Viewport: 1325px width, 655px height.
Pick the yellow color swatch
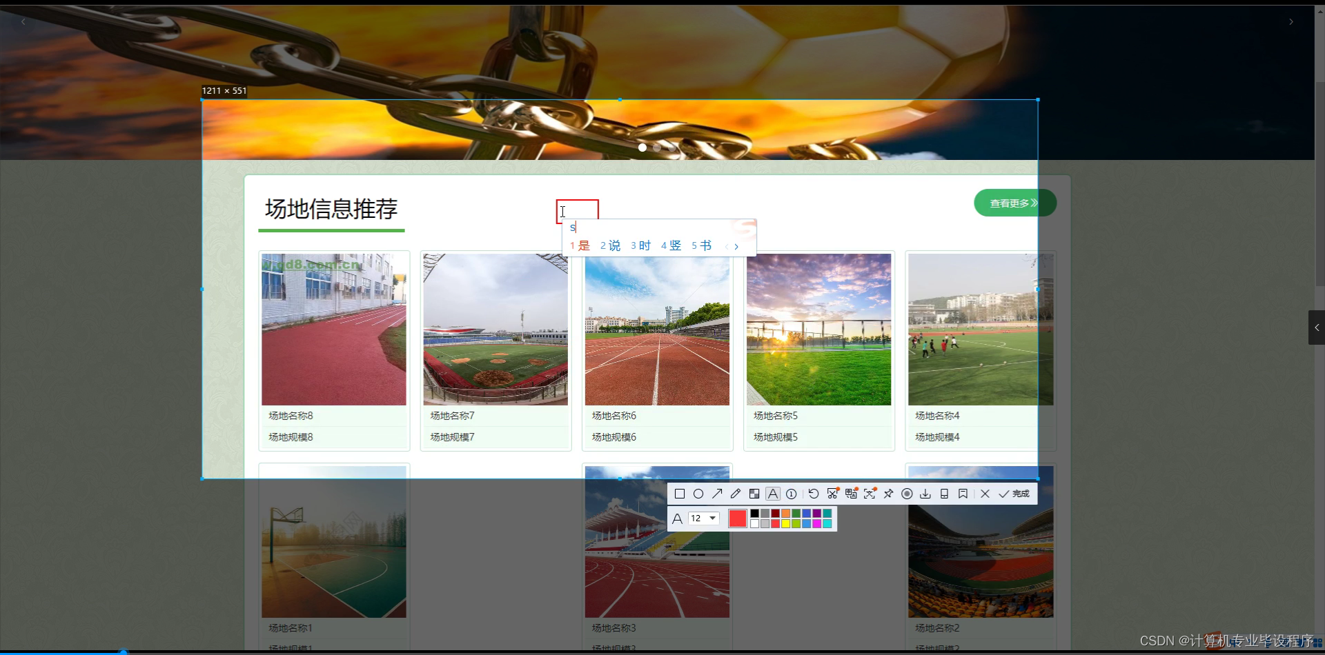coord(785,524)
